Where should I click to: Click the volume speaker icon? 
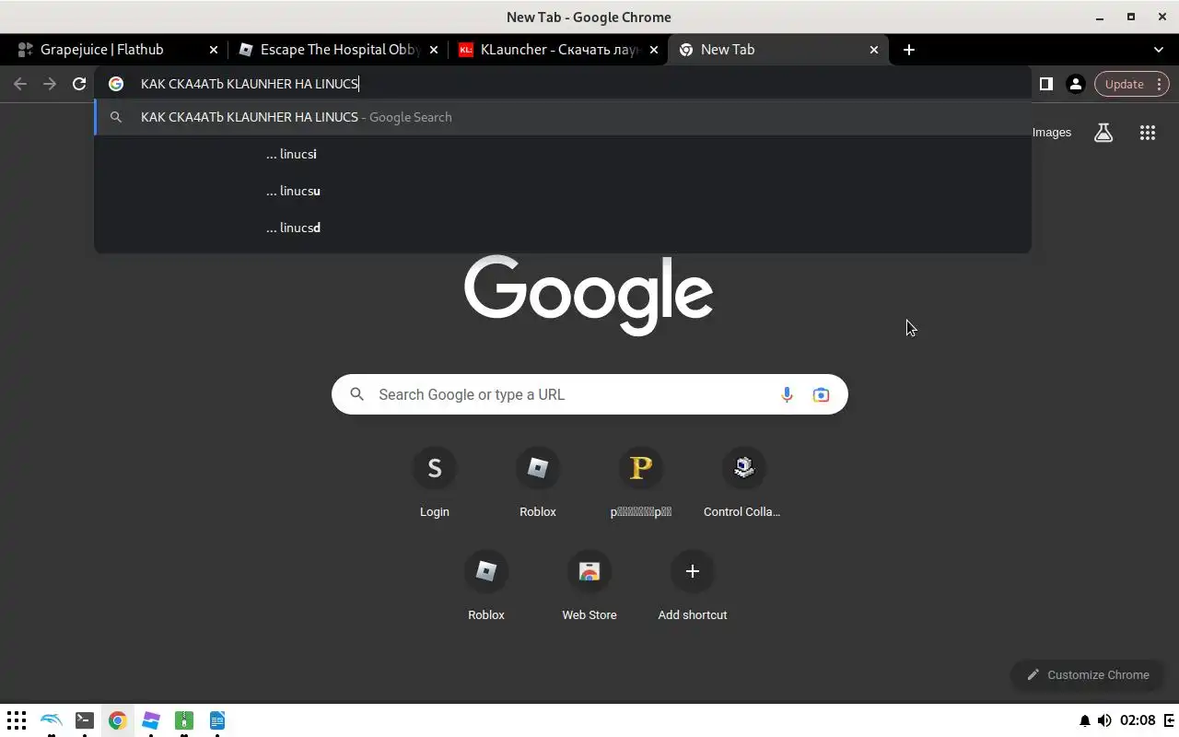(1104, 720)
